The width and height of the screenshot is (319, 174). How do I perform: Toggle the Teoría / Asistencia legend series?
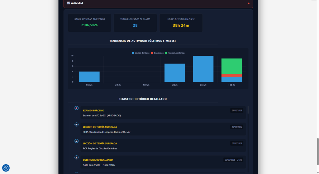[x=175, y=53]
